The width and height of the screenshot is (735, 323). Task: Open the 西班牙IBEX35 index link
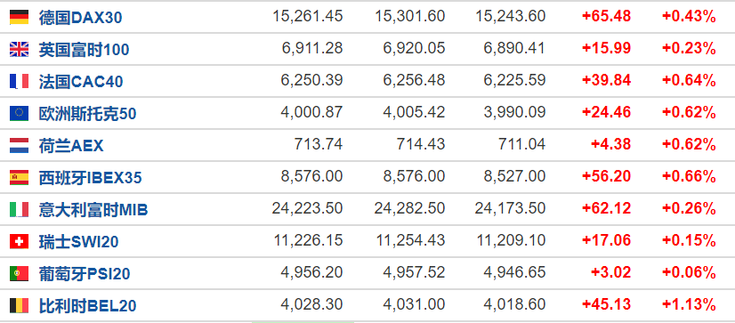click(91, 178)
